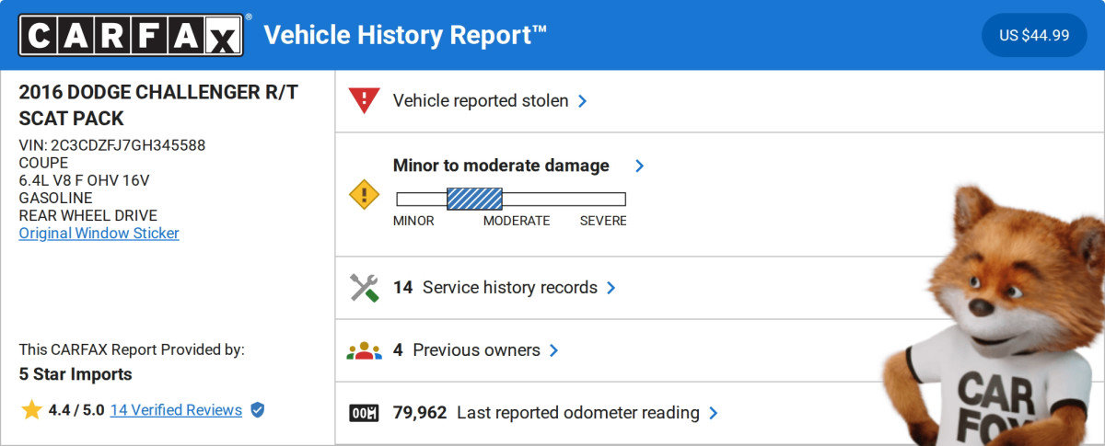Expand the Service history records chevron
The height and width of the screenshot is (446, 1105).
tap(611, 288)
